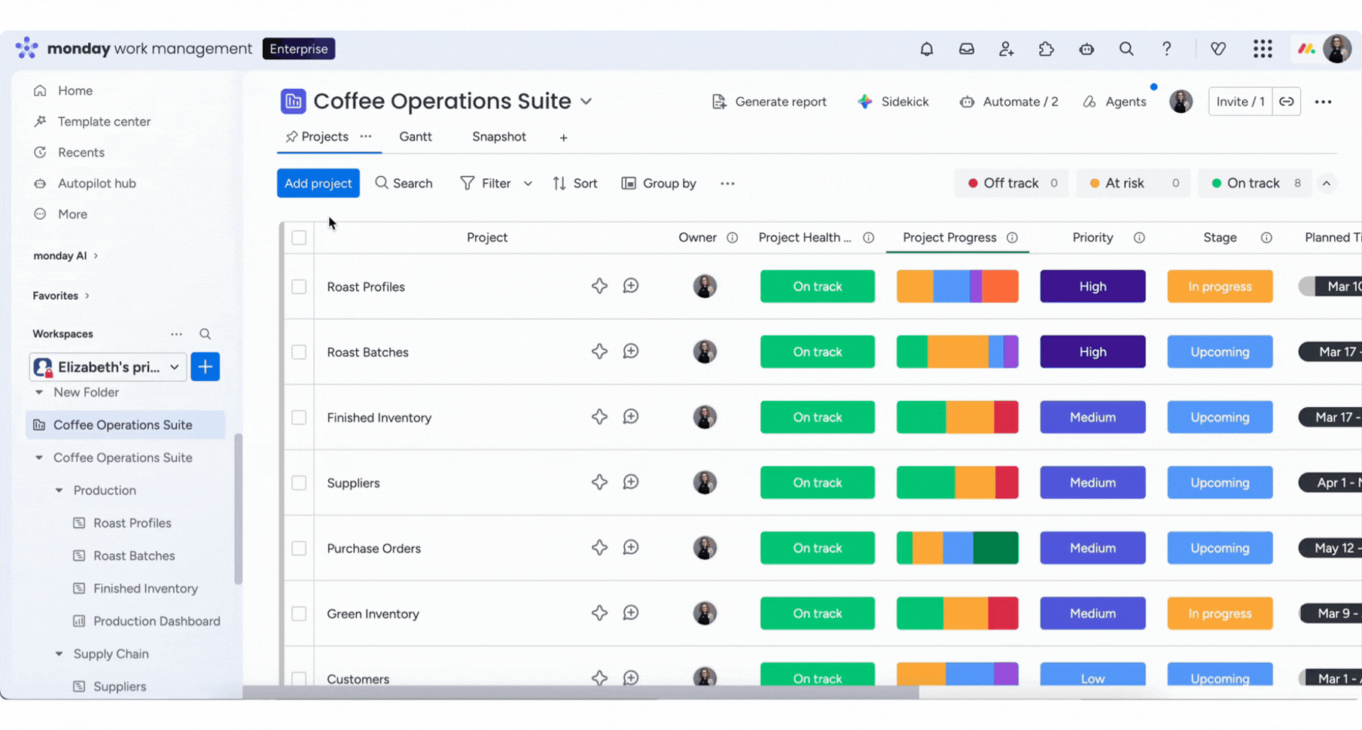This screenshot has height=730, width=1362.
Task: Open the Elizabeth's workspace selector
Action: click(x=108, y=367)
